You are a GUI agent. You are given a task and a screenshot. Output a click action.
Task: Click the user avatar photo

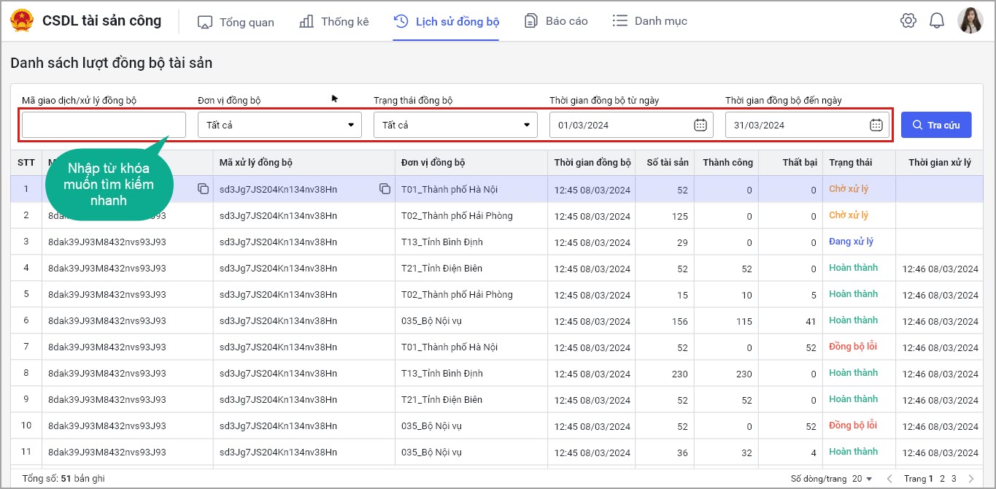[970, 20]
